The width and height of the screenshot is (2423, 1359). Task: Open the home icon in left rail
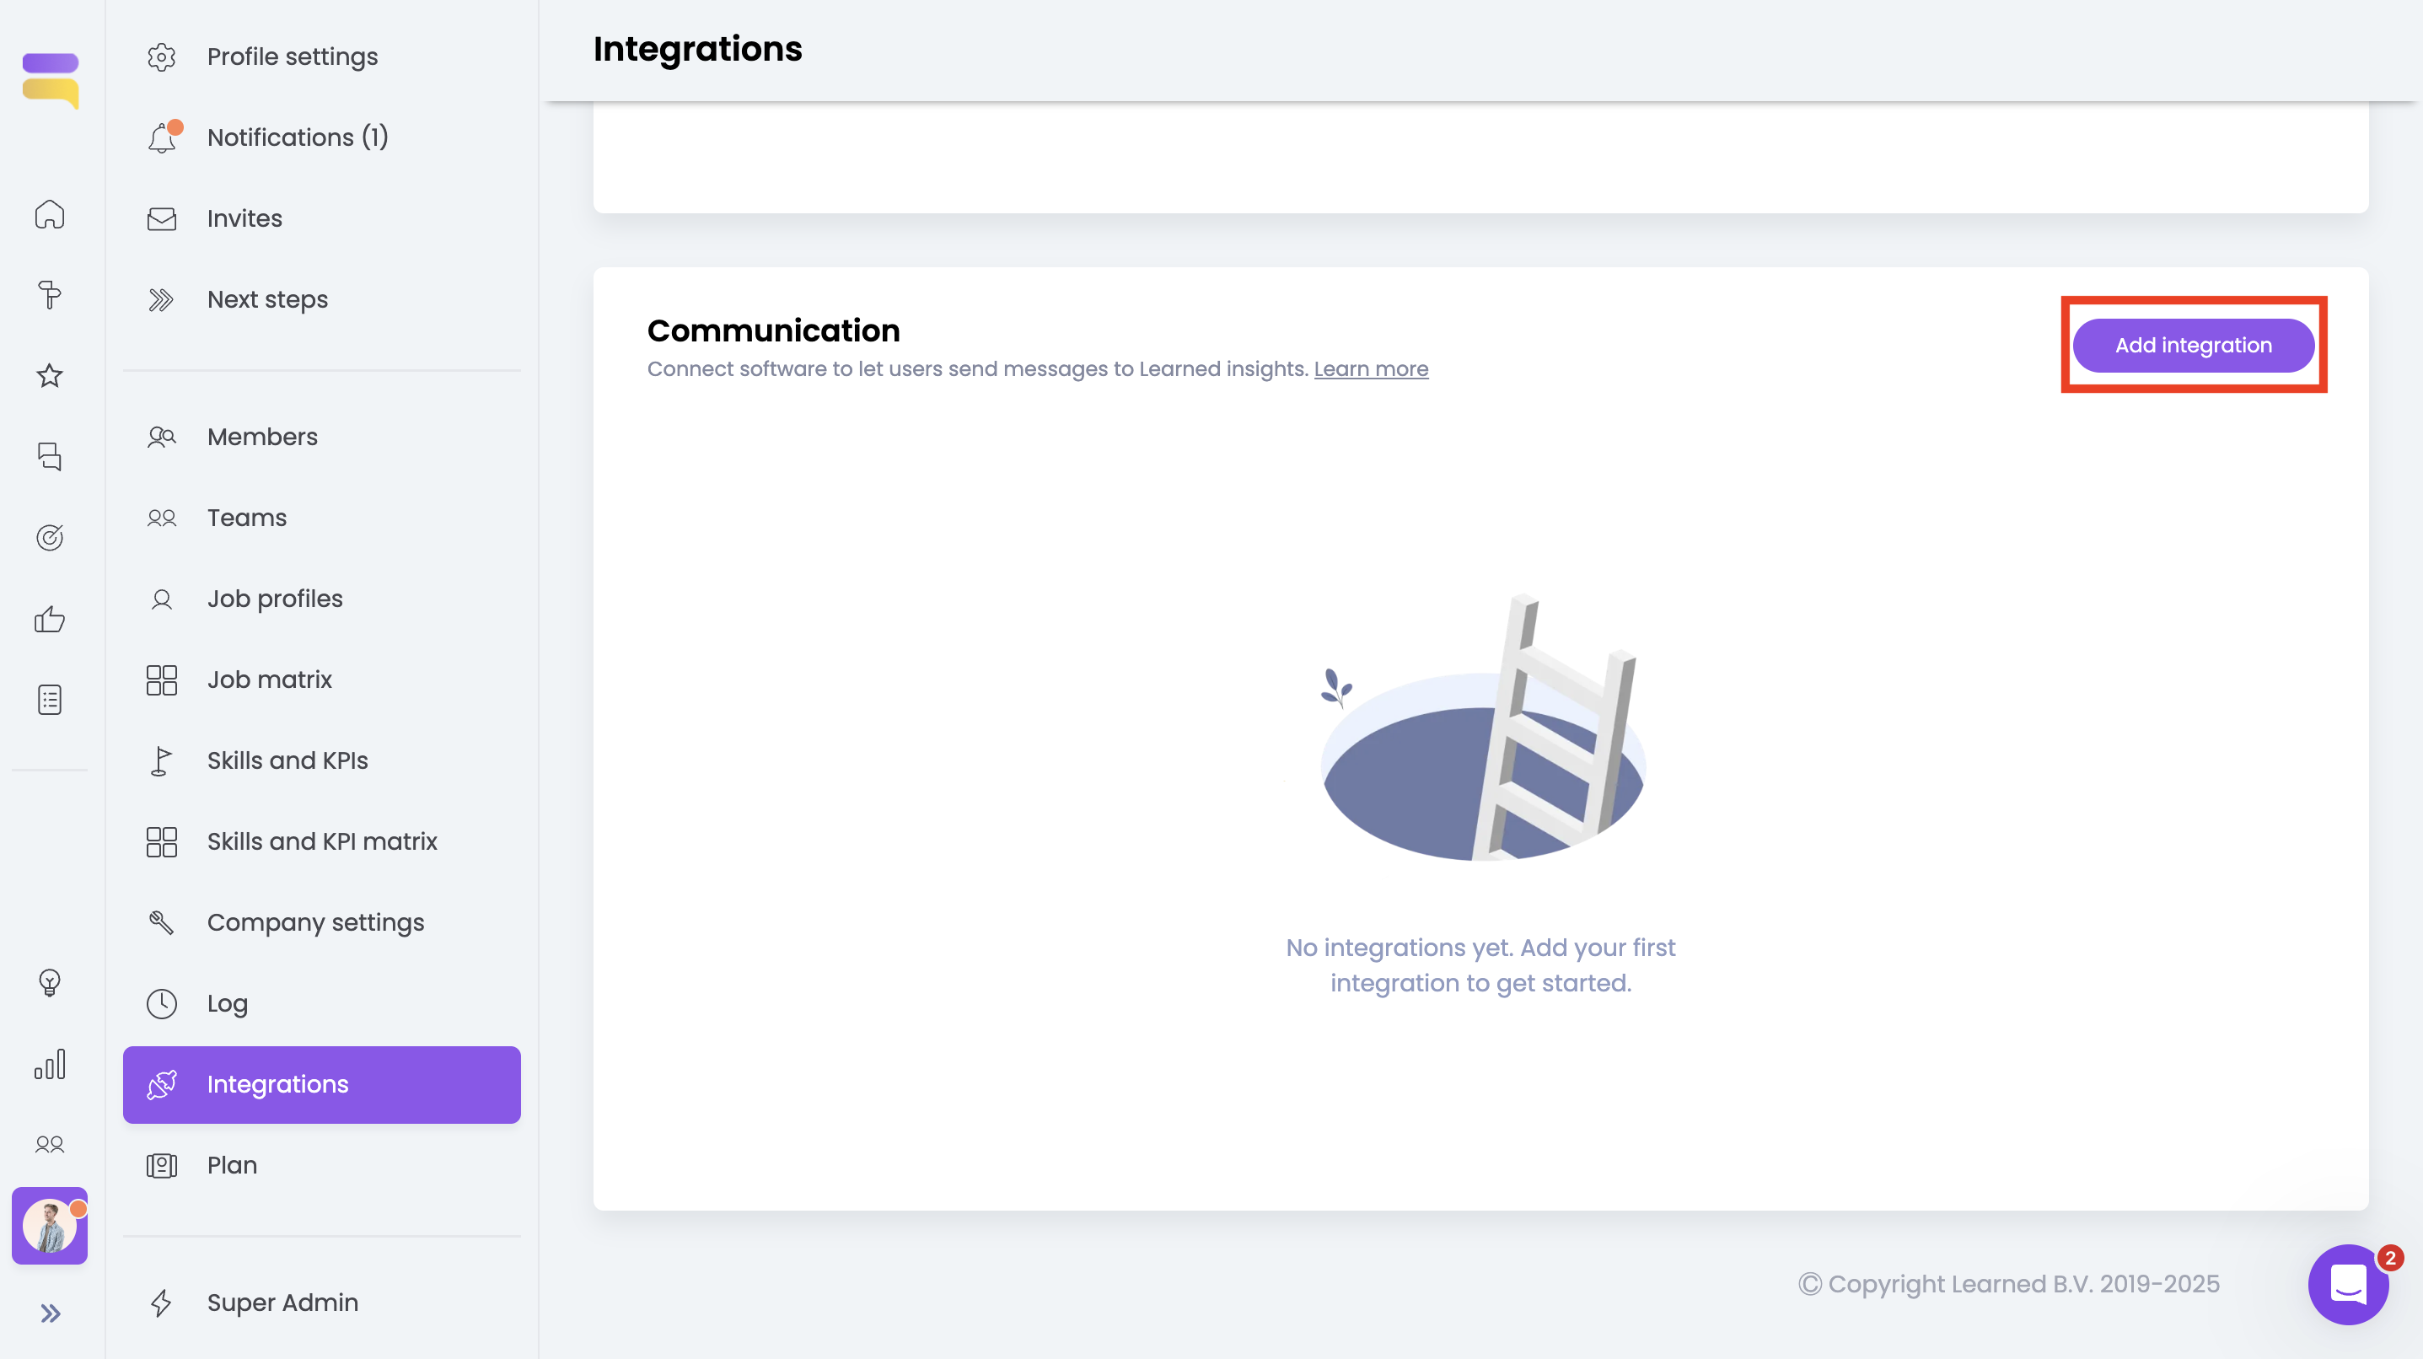pos(50,214)
